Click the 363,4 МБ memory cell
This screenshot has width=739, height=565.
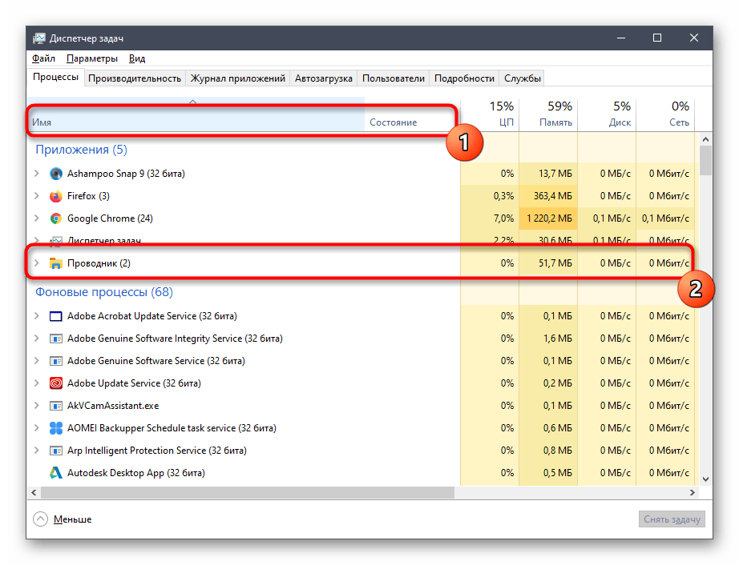pyautogui.click(x=548, y=196)
